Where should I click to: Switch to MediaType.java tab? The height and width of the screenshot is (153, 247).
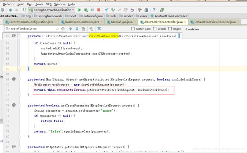(122, 22)
